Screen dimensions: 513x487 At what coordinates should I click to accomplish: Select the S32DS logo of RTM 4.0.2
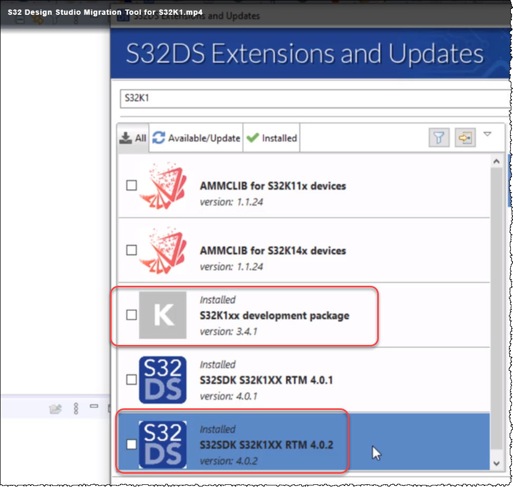point(163,445)
